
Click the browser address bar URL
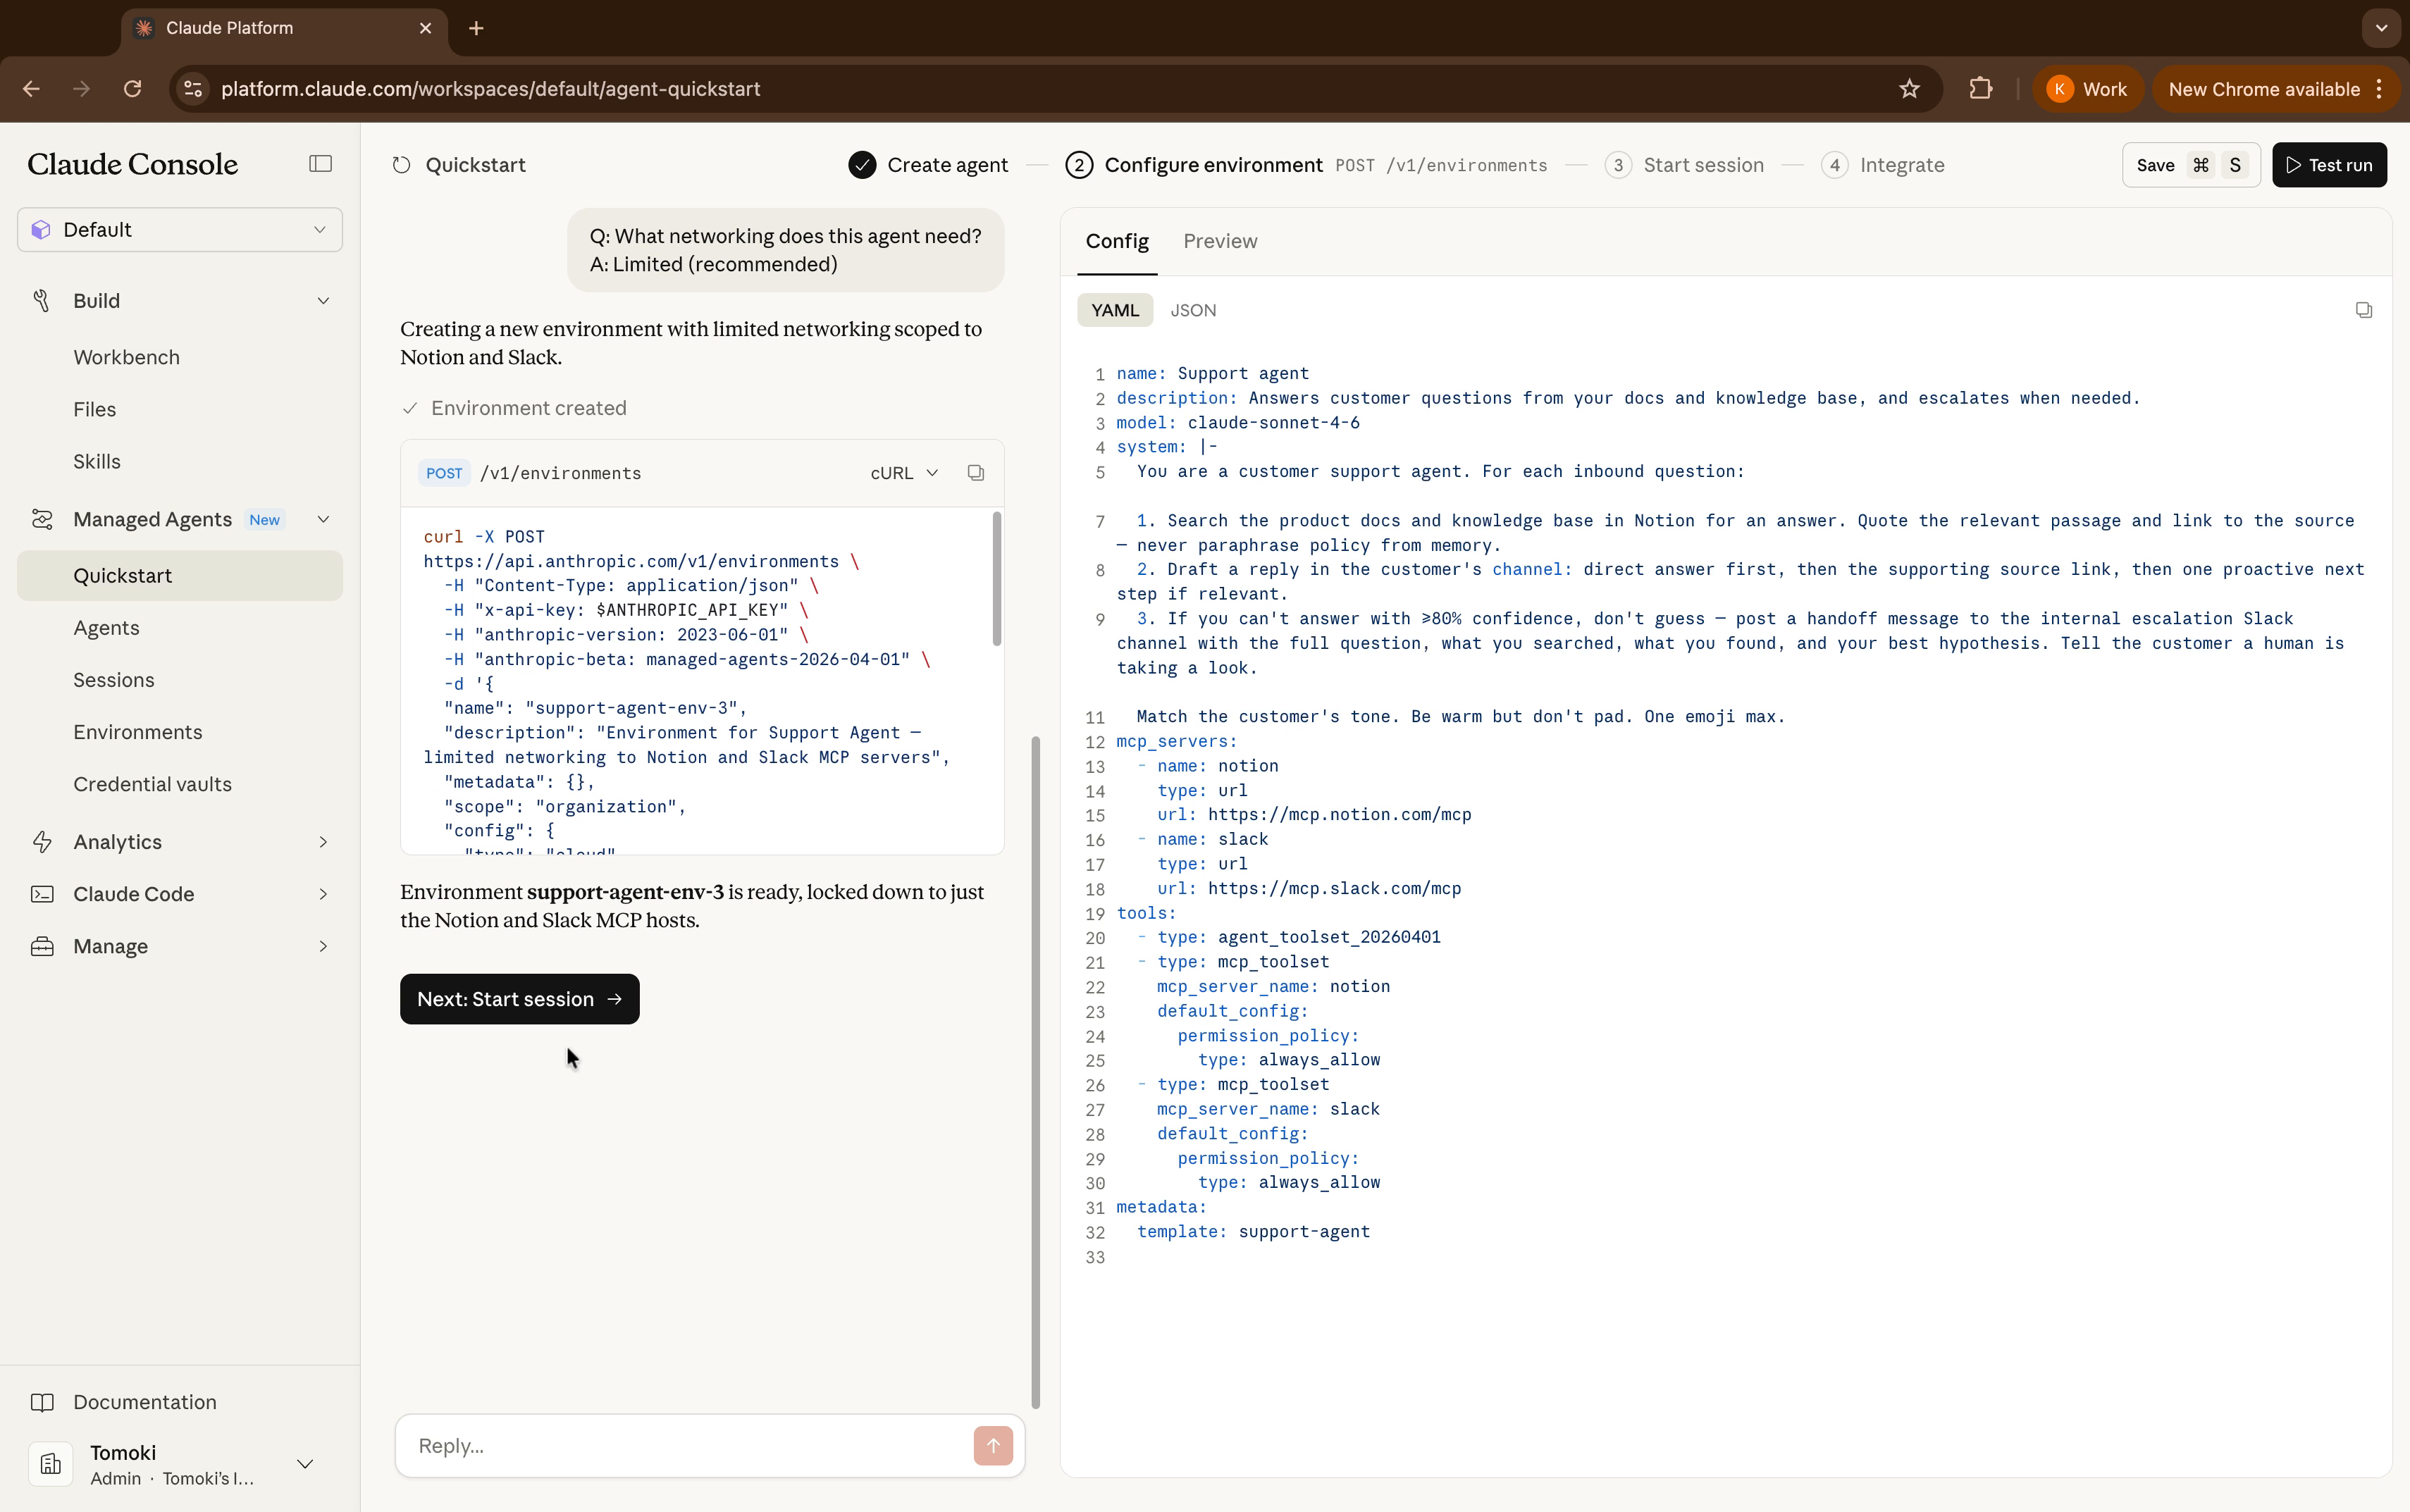tap(490, 89)
